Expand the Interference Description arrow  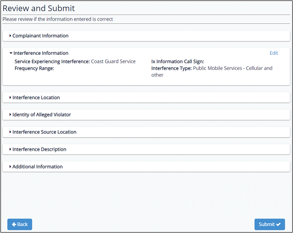pos(10,149)
